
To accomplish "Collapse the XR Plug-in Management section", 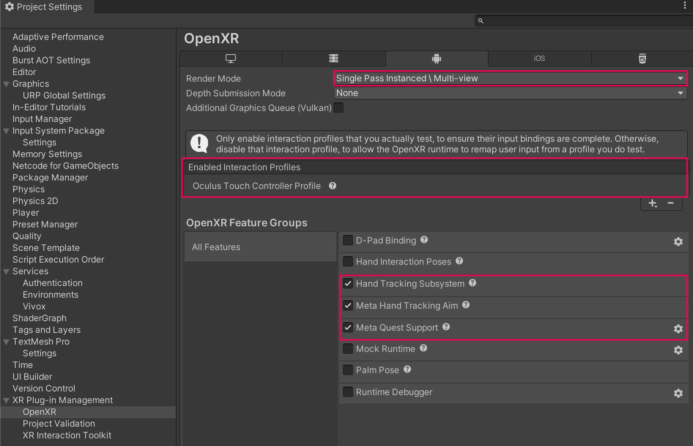I will [x=5, y=400].
